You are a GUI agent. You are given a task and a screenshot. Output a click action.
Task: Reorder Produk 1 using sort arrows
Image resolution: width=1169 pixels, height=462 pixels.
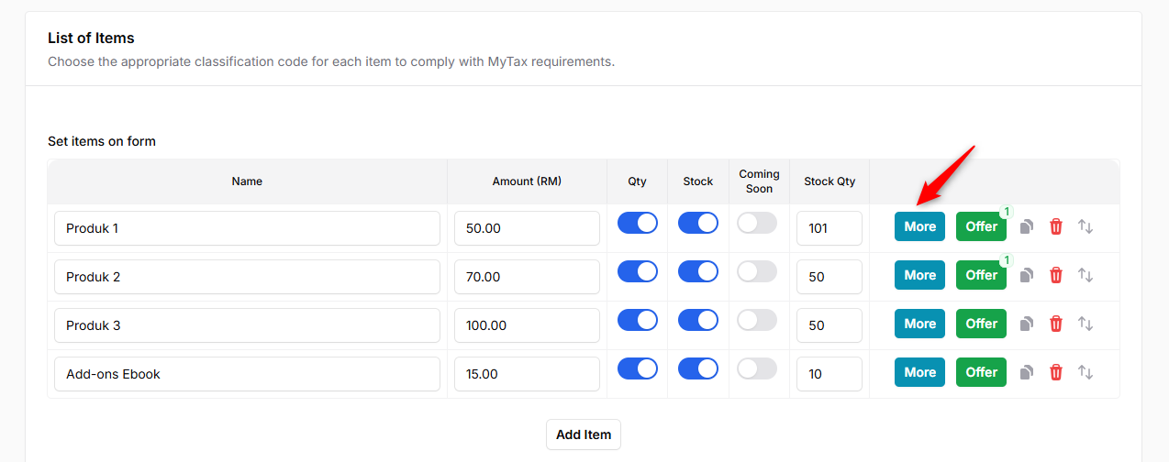pyautogui.click(x=1085, y=226)
